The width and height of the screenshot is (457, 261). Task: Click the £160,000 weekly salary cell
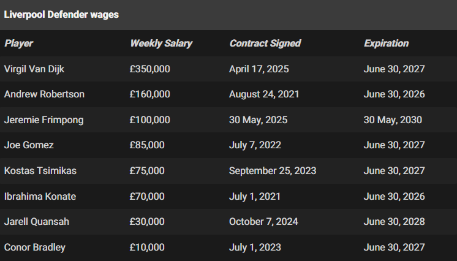pos(150,94)
